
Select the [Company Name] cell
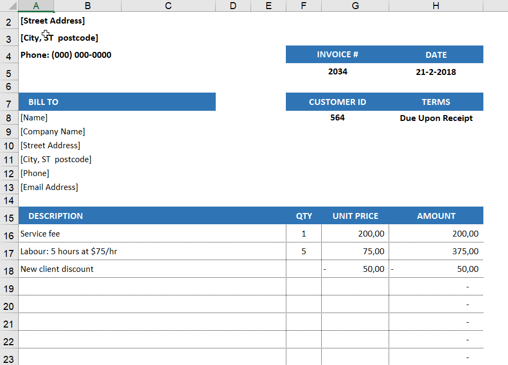tap(52, 132)
